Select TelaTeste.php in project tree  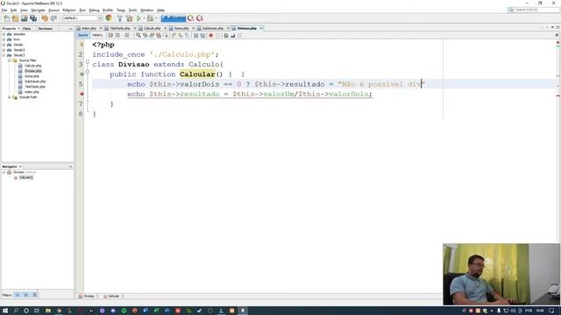pyautogui.click(x=35, y=87)
